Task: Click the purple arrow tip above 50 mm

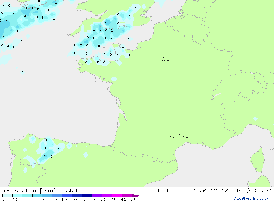Action: click(x=137, y=196)
